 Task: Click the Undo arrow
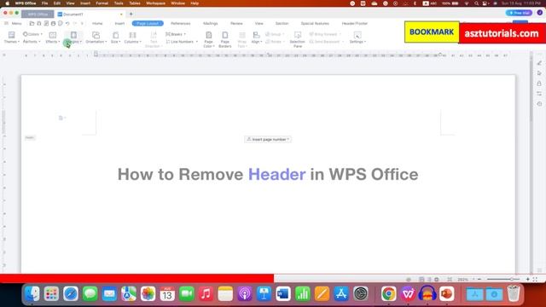coord(67,23)
